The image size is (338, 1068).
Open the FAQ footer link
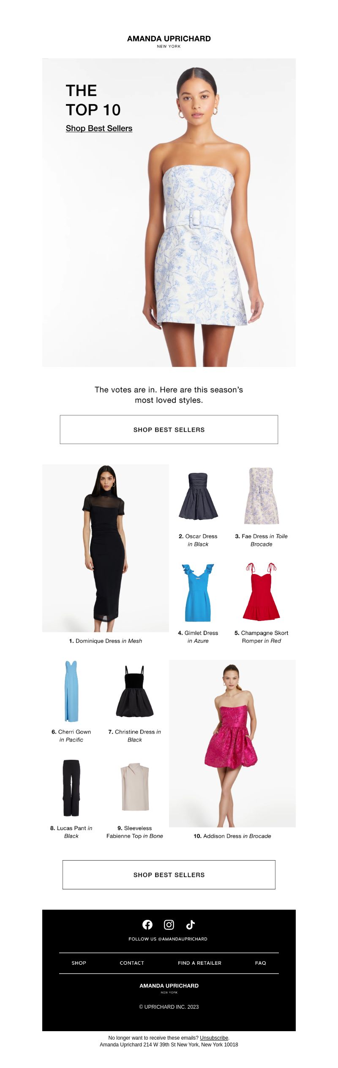(261, 963)
